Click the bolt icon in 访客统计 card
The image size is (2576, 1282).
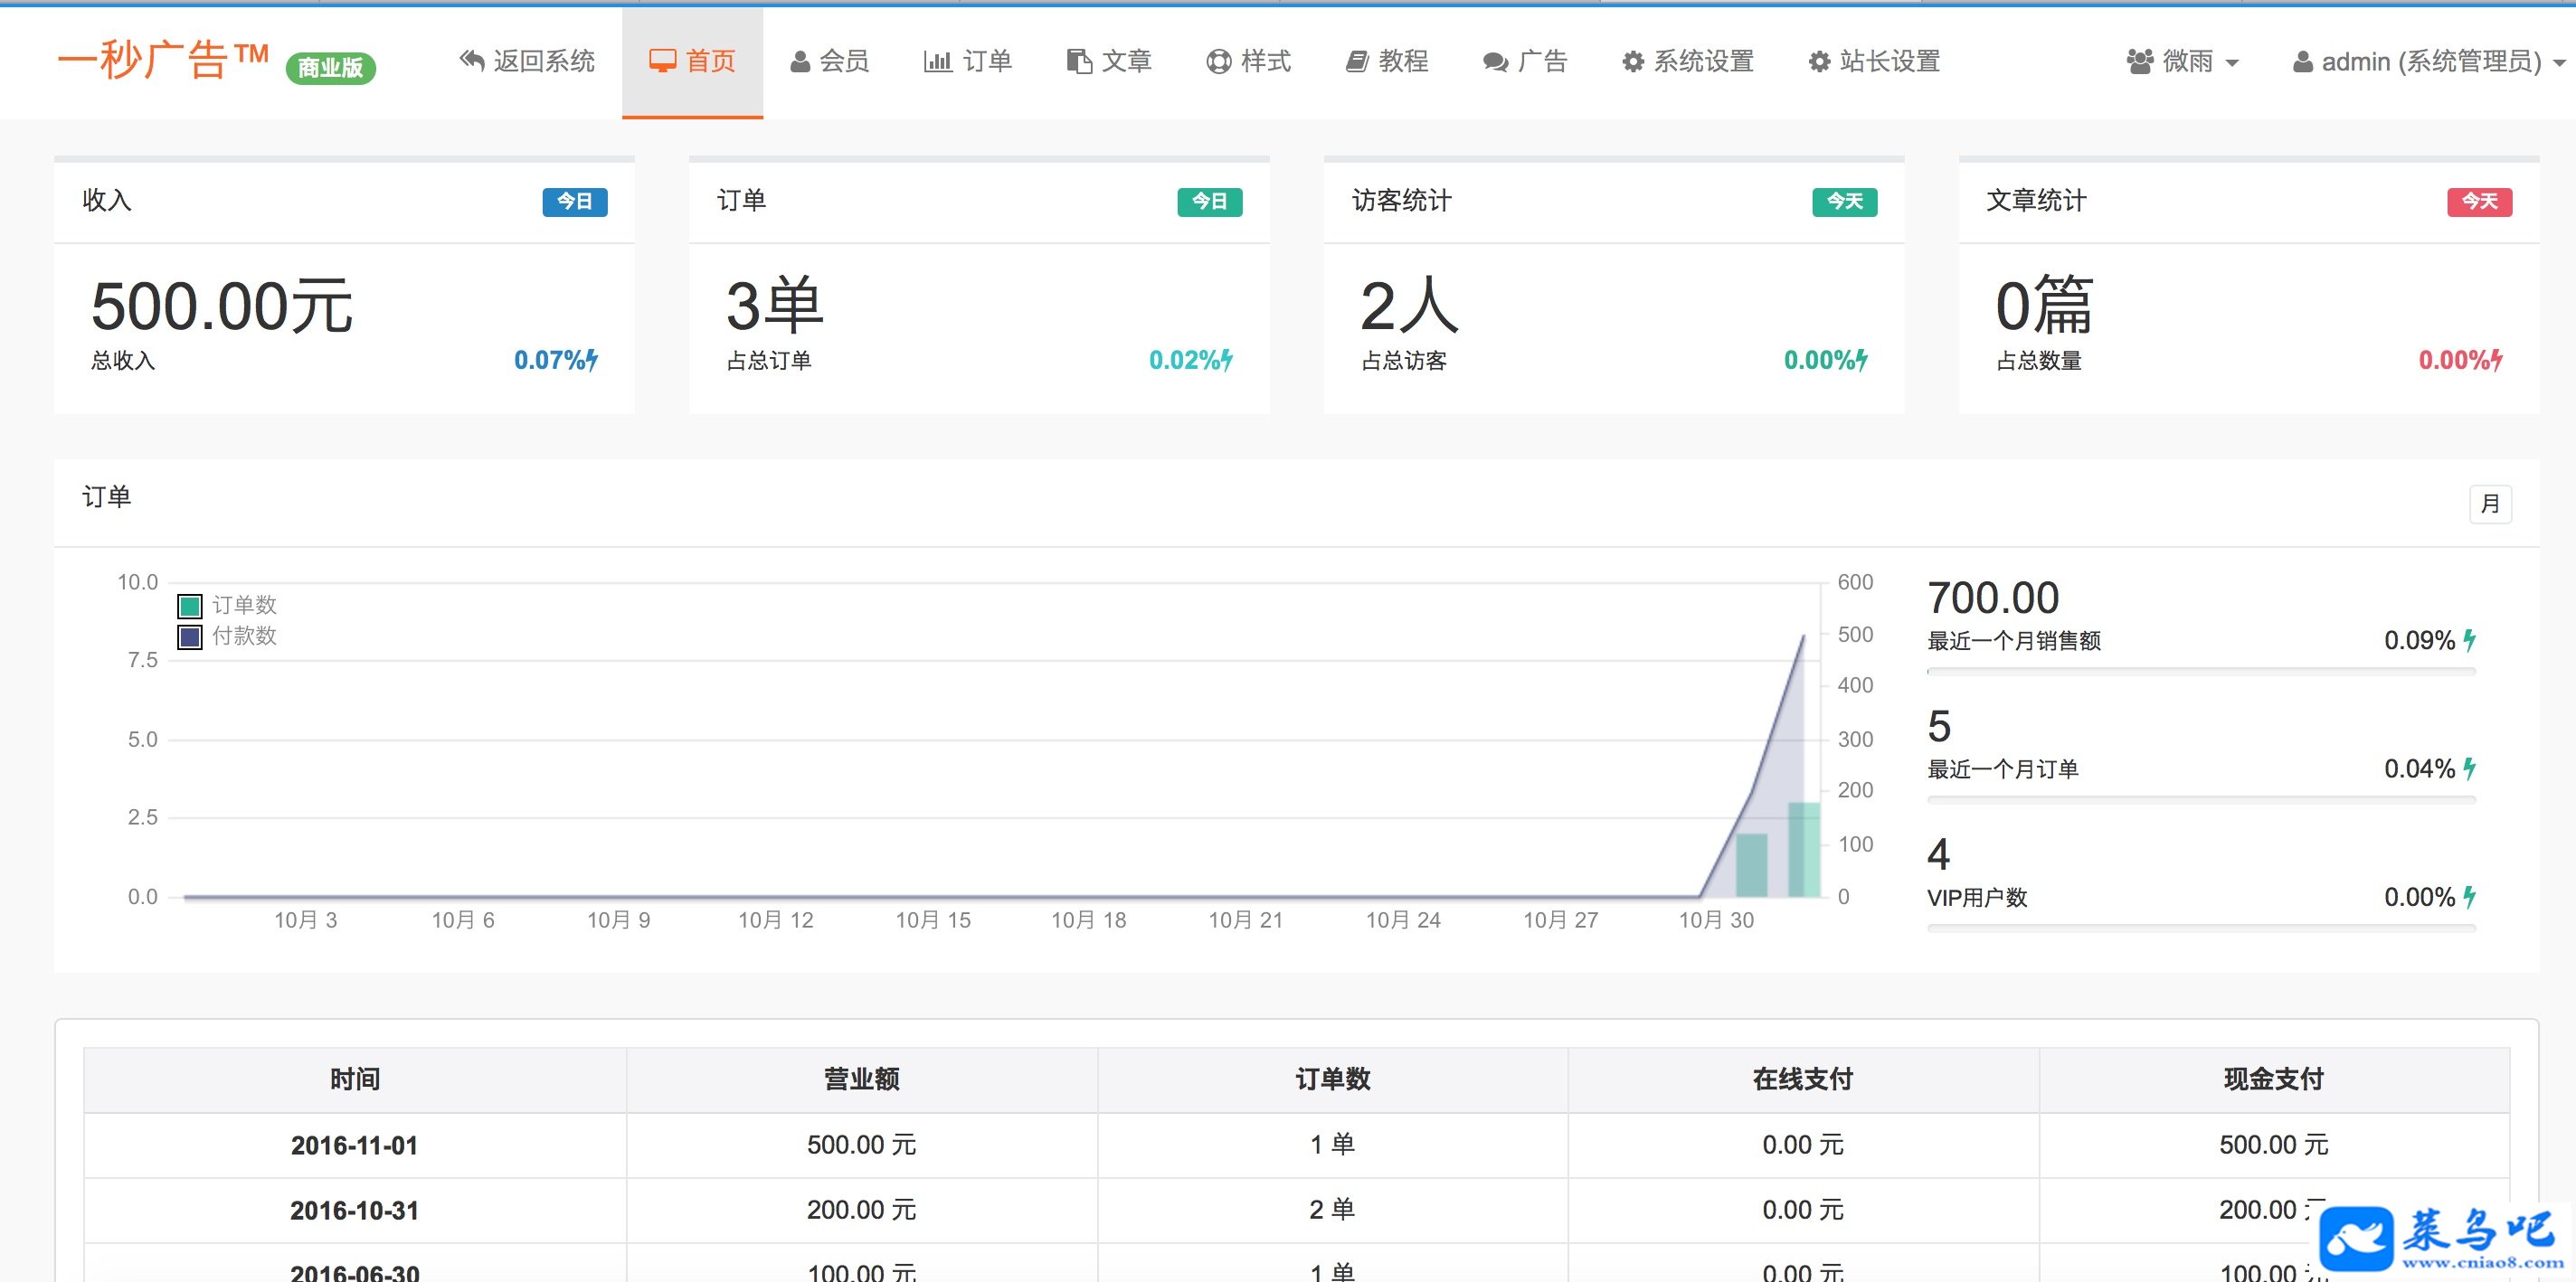1862,360
